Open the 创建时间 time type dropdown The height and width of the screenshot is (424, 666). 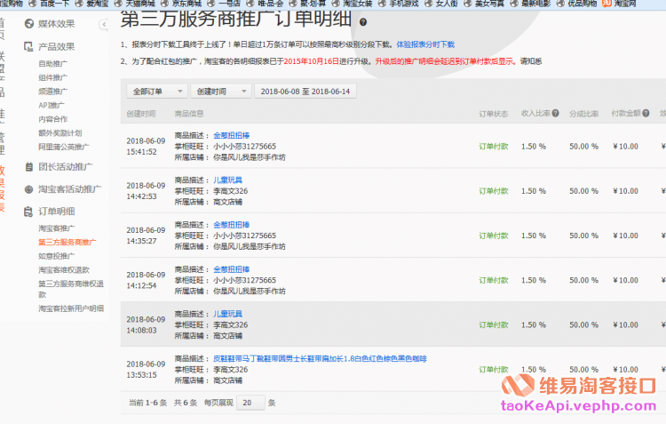click(221, 92)
